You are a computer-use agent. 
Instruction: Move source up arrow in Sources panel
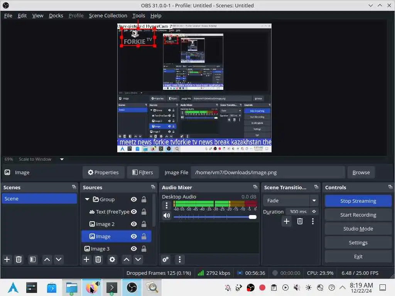pos(127,259)
